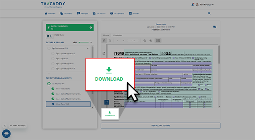The image size is (255, 140).
Task: Tick the Married filing separately box on form
Action: point(150,58)
